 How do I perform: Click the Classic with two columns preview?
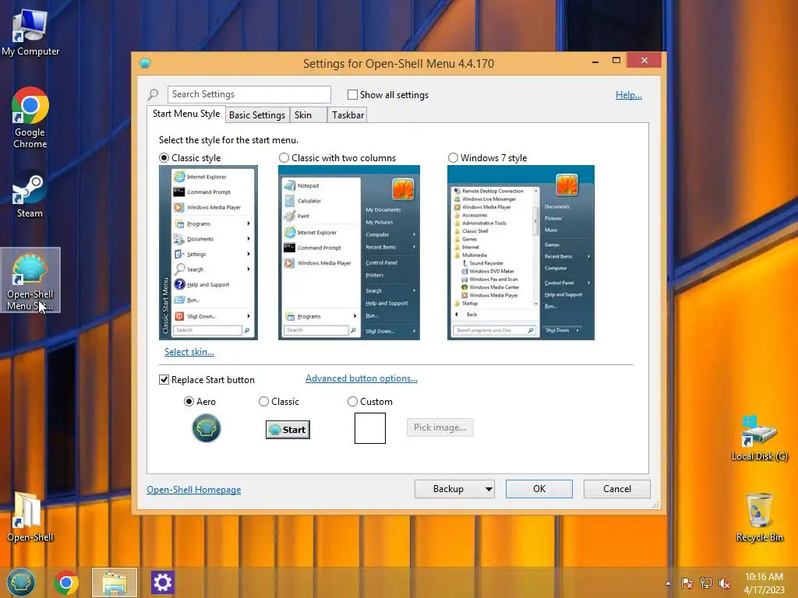tap(349, 253)
